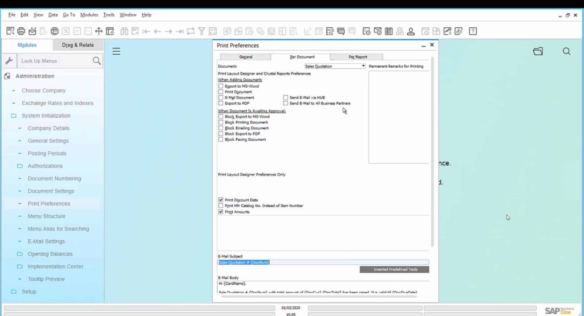Viewport: 584px width, 316px height.
Task: Tick the Print Document checkbox
Action: [221, 92]
